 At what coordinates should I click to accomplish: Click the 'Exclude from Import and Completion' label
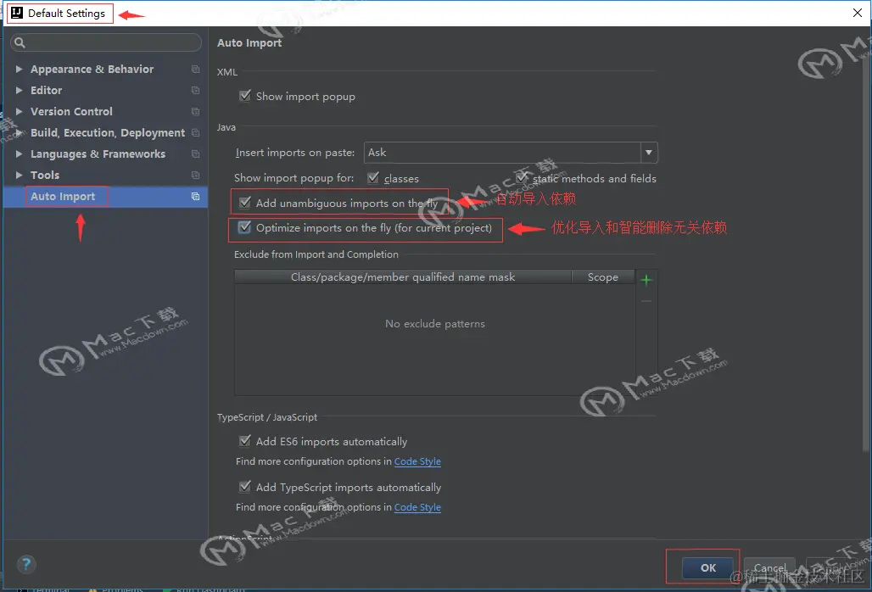[x=316, y=254]
